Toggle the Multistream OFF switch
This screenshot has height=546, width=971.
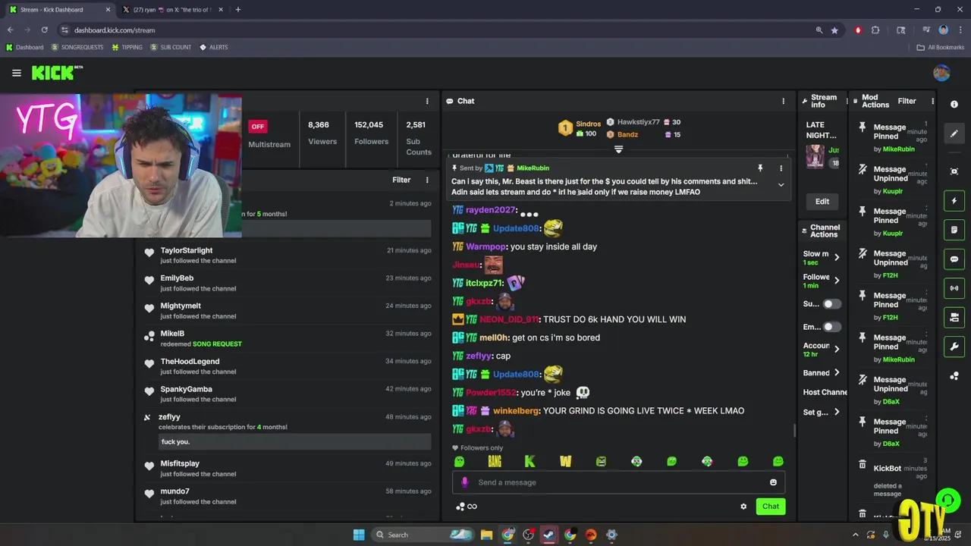[258, 127]
